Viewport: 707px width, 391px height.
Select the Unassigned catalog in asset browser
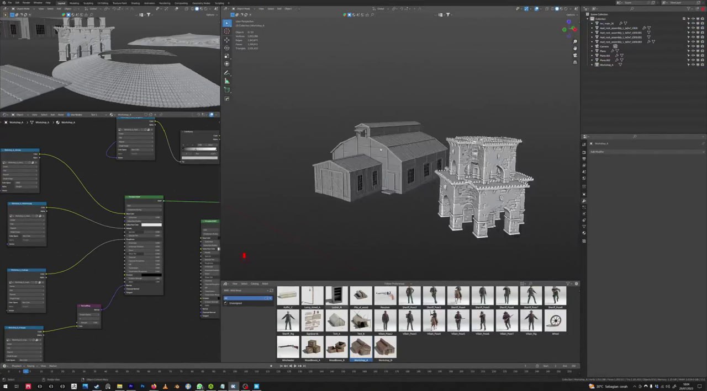pos(235,303)
